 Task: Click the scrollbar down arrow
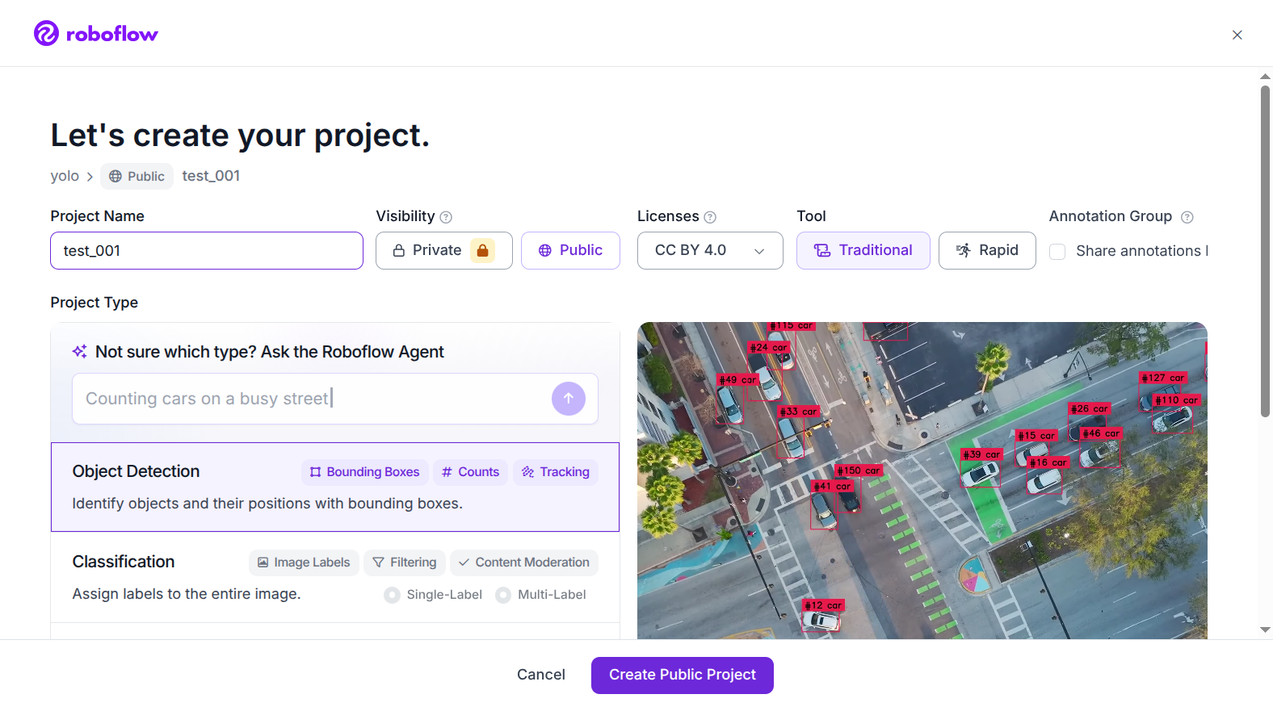(x=1265, y=630)
